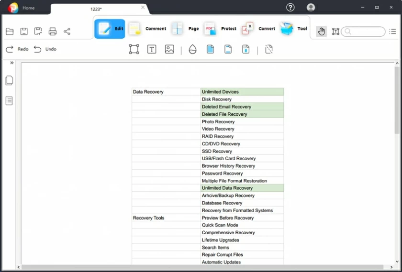This screenshot has width=402, height=272.
Task: Click the blue Background page icon
Action: 210,49
